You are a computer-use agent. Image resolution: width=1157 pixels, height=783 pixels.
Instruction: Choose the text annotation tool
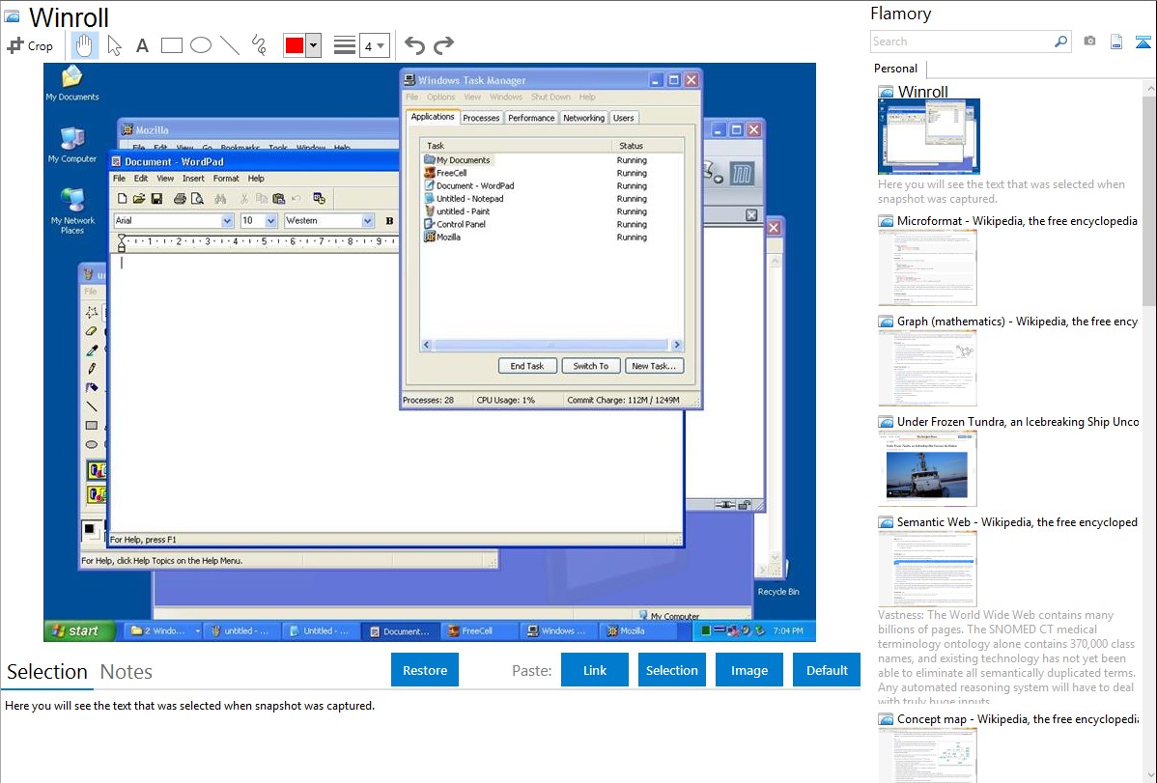[x=142, y=45]
